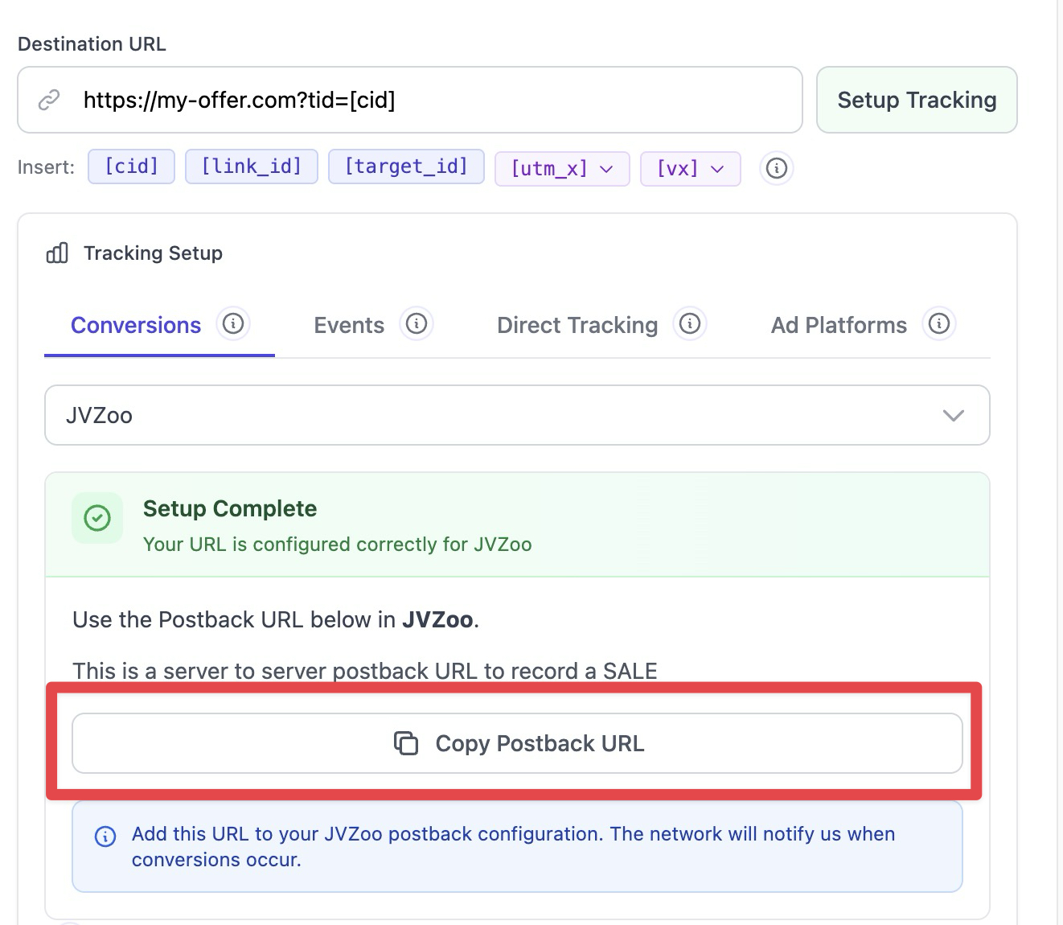This screenshot has width=1063, height=925.
Task: Click the info icon in blue notice box
Action: click(105, 837)
